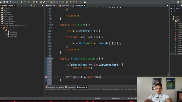Expand the Tetris.java tree arrow

click(6, 37)
